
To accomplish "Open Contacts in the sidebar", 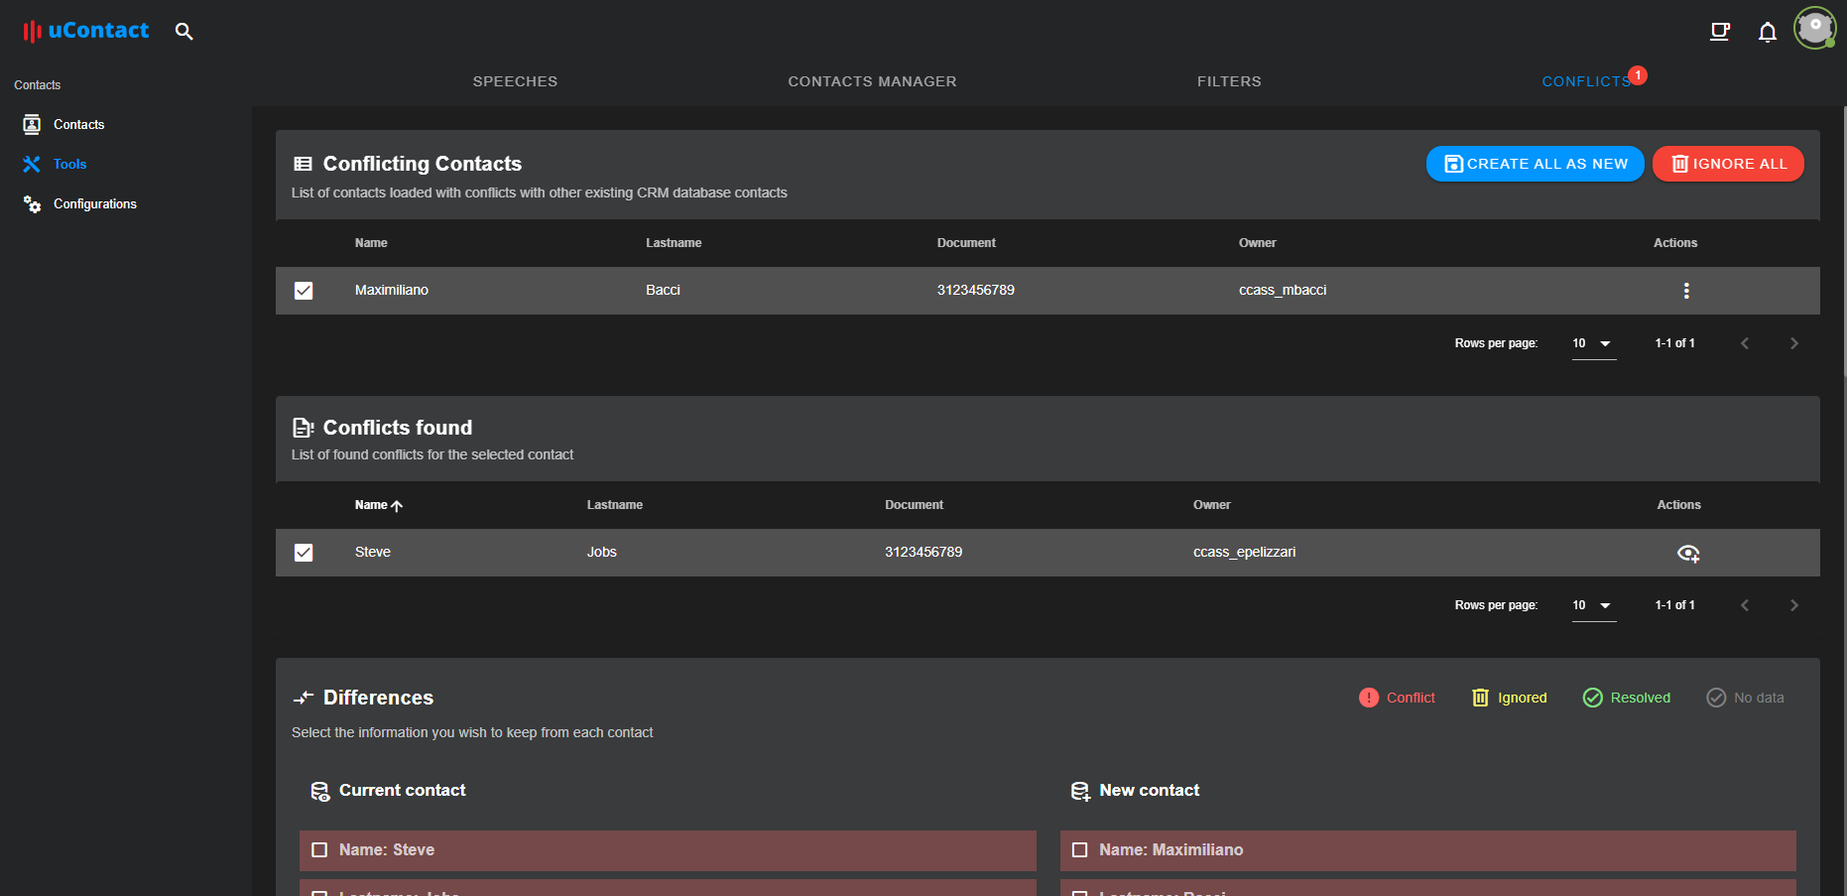I will [79, 124].
